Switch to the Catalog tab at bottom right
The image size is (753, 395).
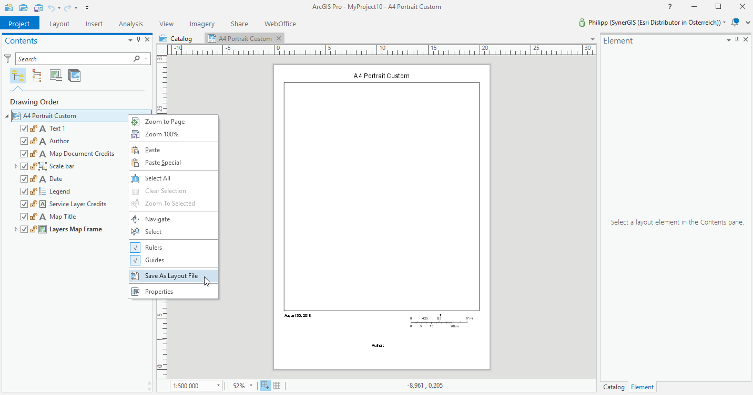tap(613, 387)
